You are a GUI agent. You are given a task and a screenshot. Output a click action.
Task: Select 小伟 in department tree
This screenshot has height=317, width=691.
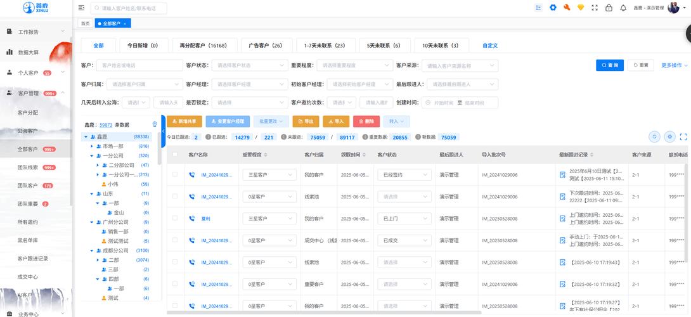[x=112, y=184]
